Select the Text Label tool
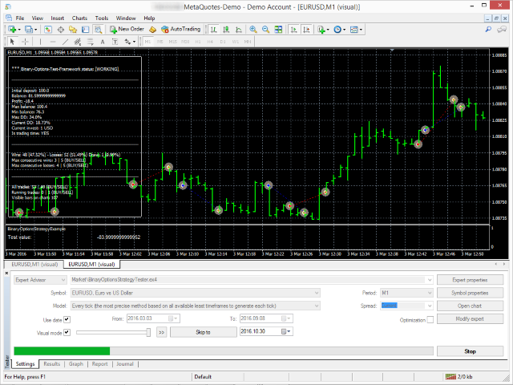 click(x=115, y=42)
